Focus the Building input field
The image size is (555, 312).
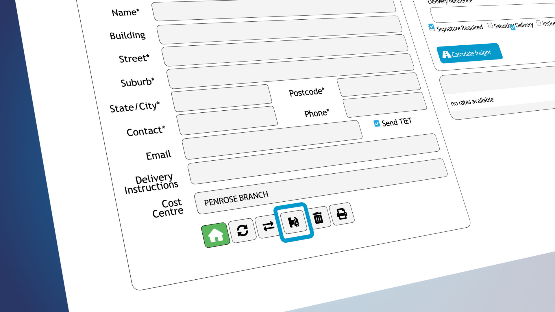[279, 30]
